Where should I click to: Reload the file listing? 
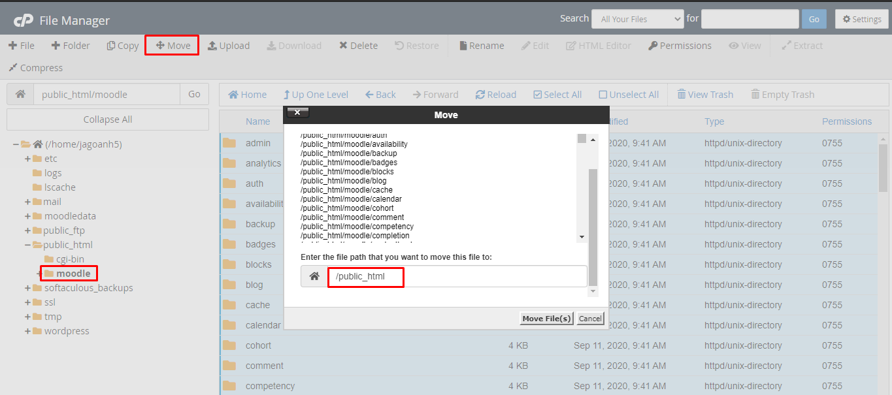click(x=496, y=95)
